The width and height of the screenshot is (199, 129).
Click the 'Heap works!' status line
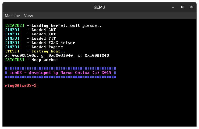tap(45, 60)
